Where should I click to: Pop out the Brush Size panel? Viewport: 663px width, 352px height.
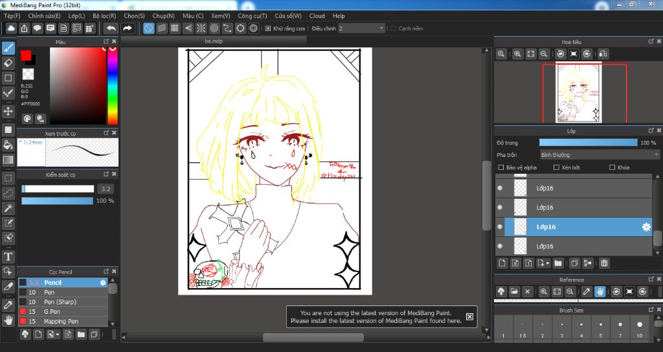651,310
